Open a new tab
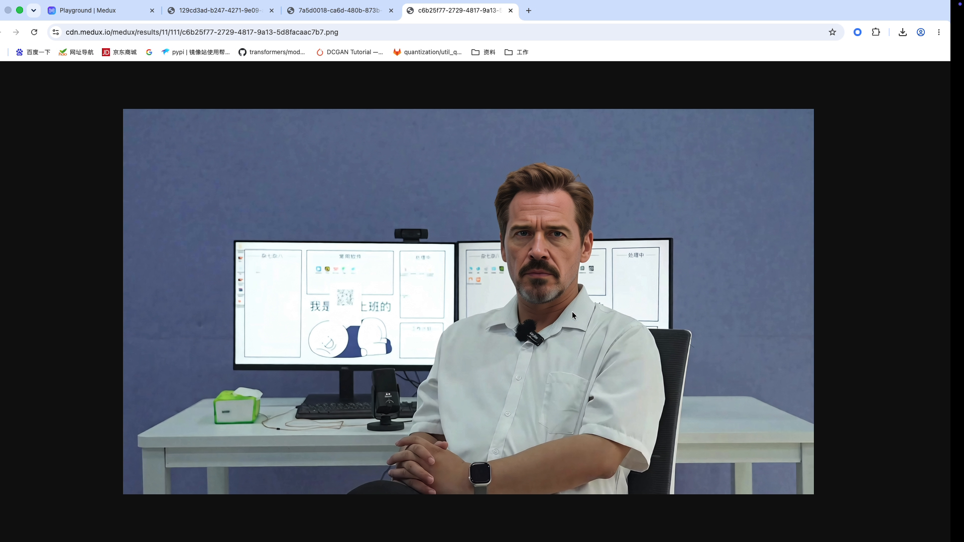This screenshot has width=964, height=542. 529,11
